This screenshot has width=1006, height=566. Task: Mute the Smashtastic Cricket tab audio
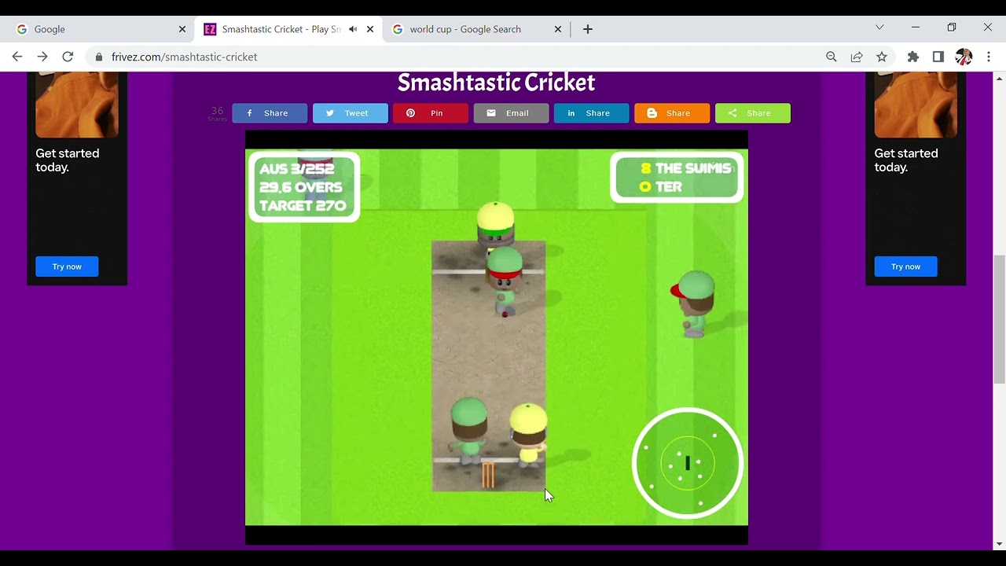(353, 29)
